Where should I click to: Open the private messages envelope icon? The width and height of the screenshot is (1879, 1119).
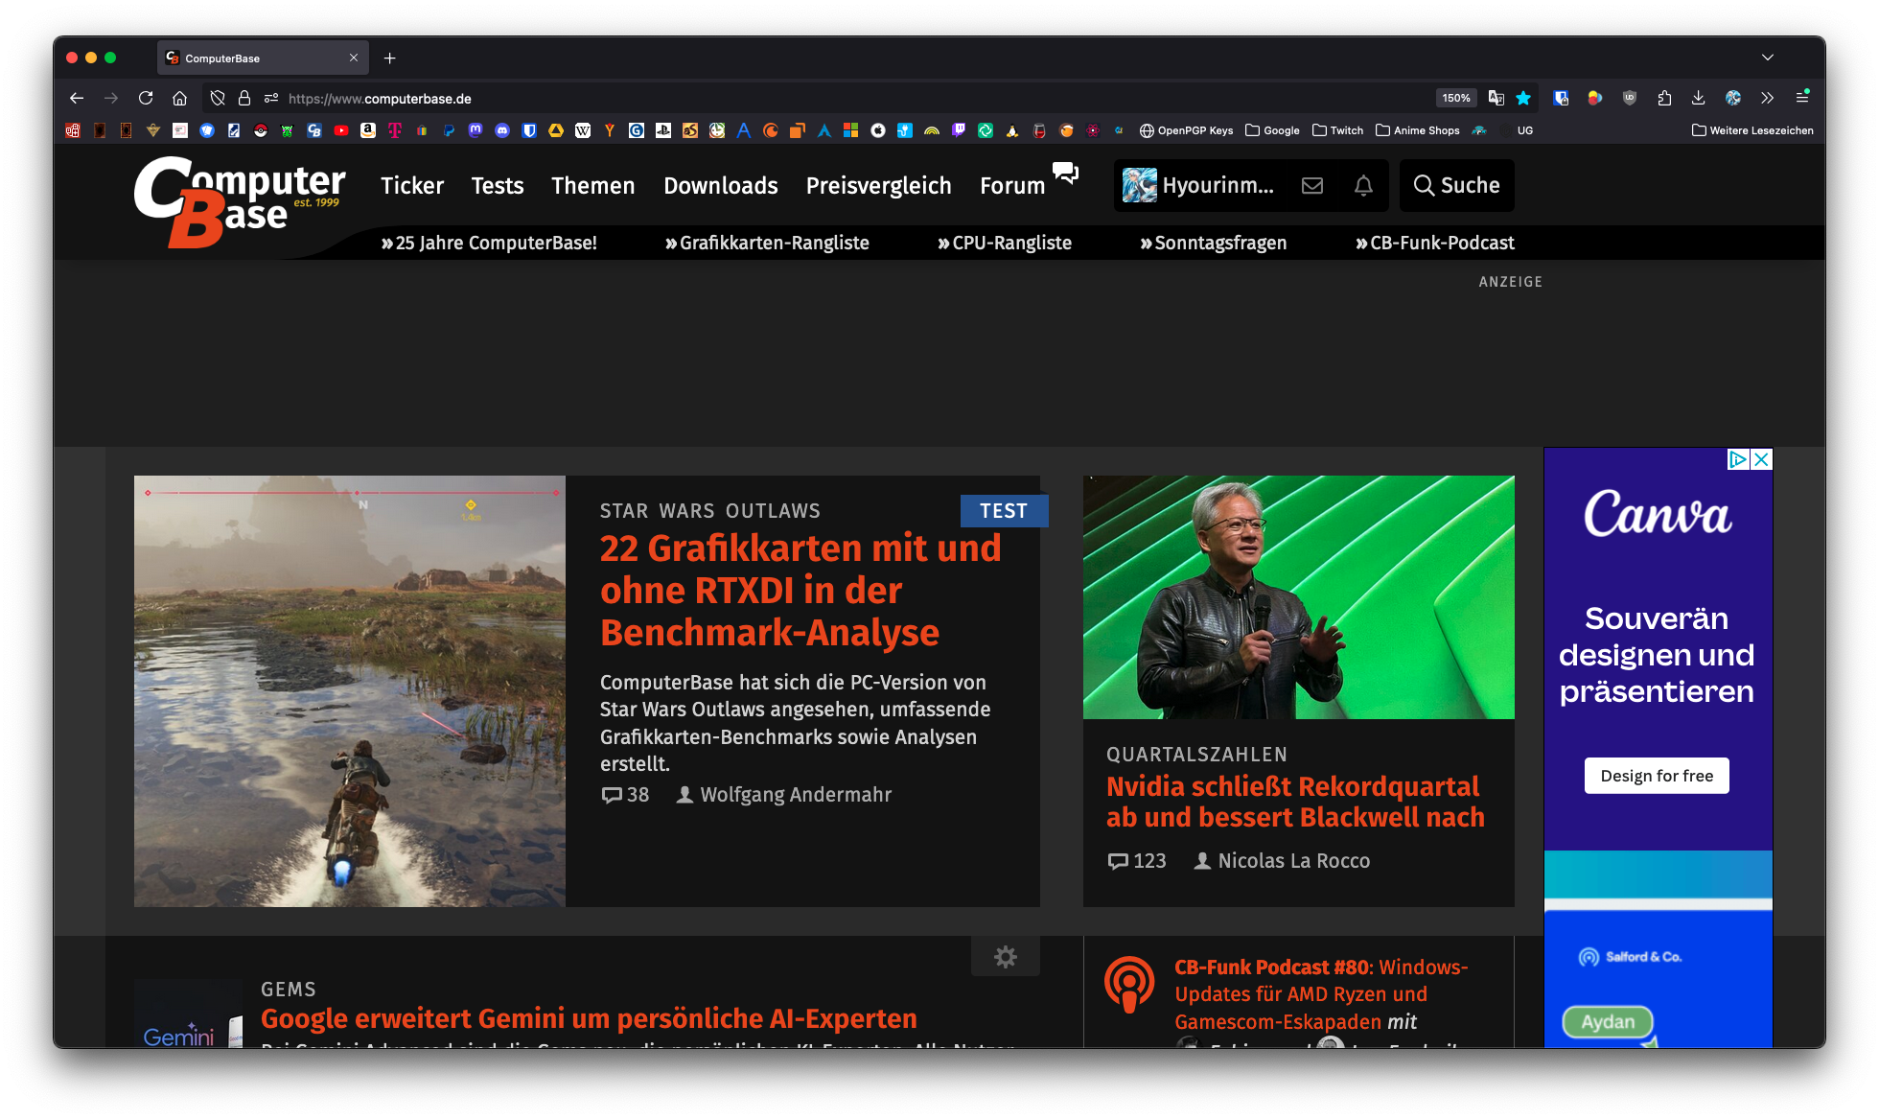pyautogui.click(x=1312, y=186)
